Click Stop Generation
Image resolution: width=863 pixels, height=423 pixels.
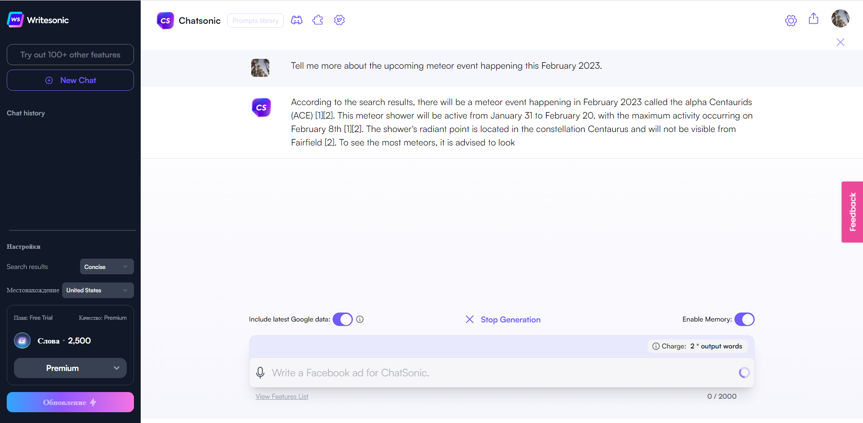point(503,320)
